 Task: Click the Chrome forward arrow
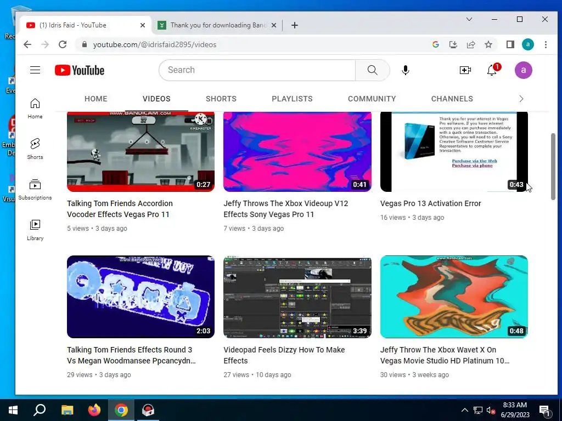[45, 44]
